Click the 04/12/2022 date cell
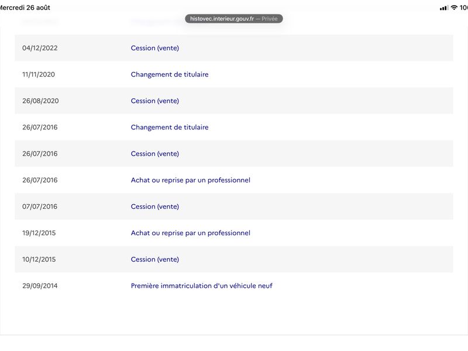Image resolution: width=468 pixels, height=351 pixels. coord(40,48)
